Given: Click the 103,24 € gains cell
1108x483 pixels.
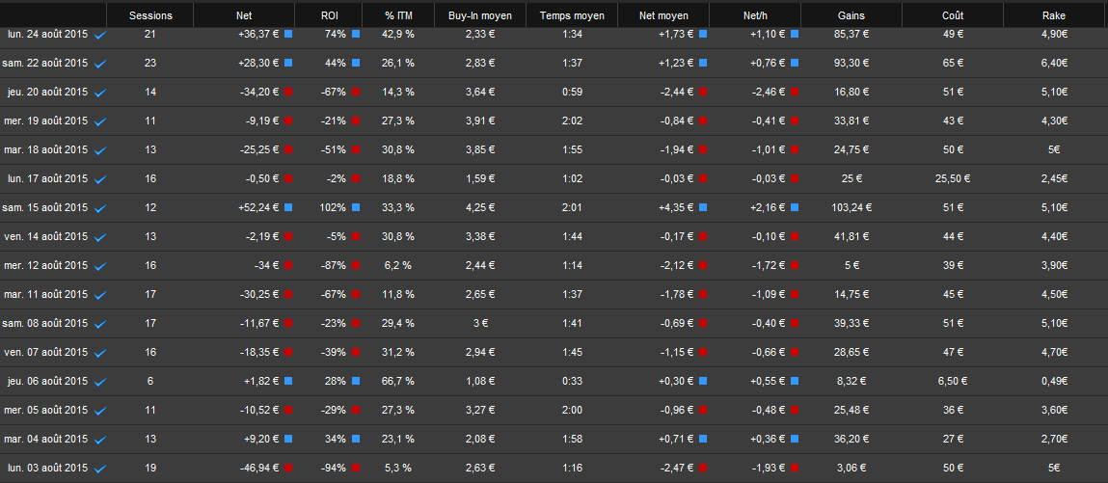Looking at the screenshot, I should [852, 207].
